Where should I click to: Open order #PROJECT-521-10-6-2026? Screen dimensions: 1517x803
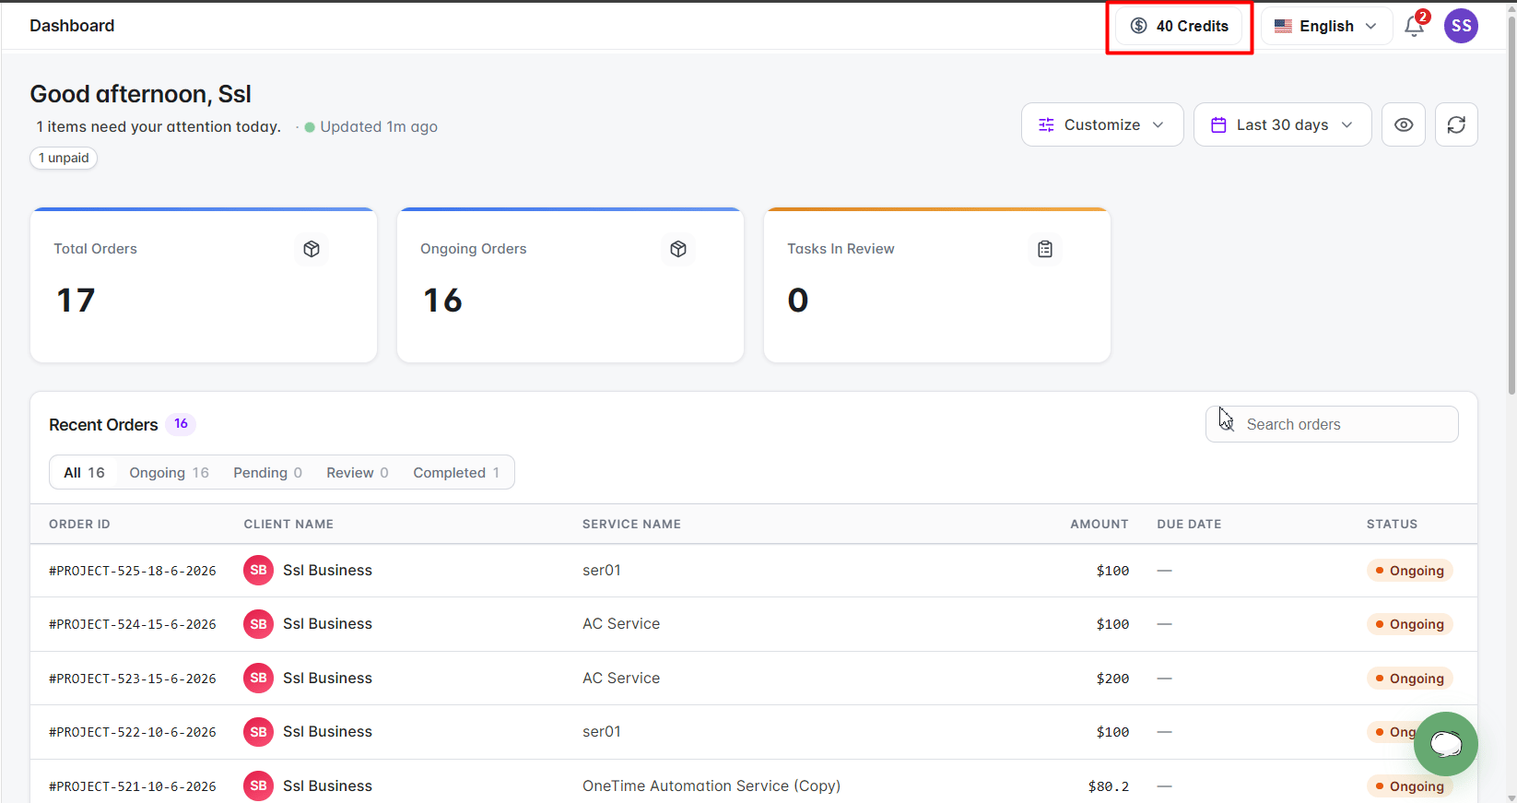click(133, 786)
